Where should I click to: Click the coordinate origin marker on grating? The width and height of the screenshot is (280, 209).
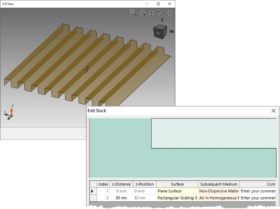click(x=86, y=70)
